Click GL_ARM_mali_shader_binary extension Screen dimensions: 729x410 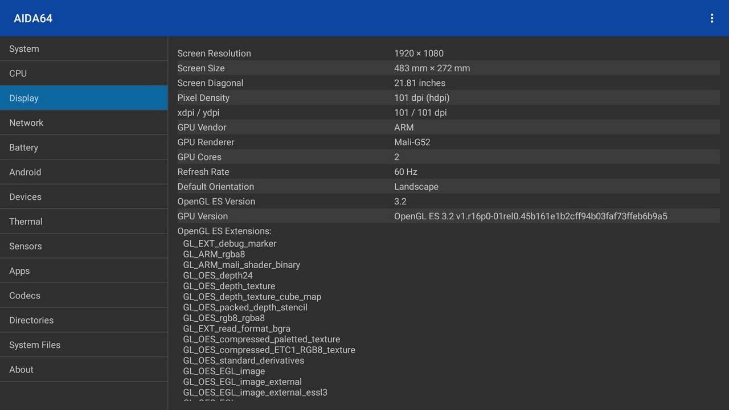(241, 265)
